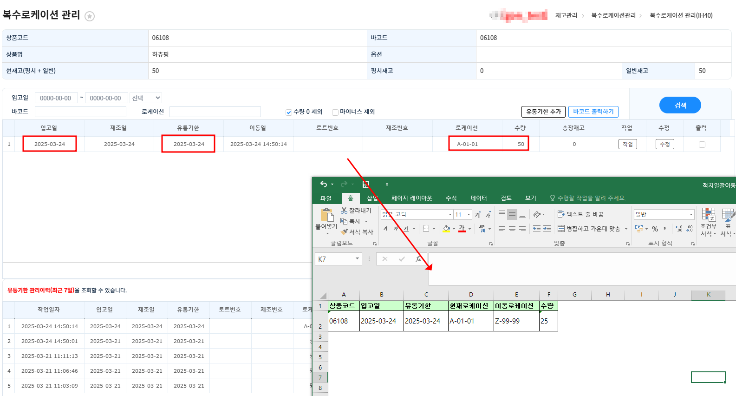Click the 로케이션 search input field

(x=215, y=112)
